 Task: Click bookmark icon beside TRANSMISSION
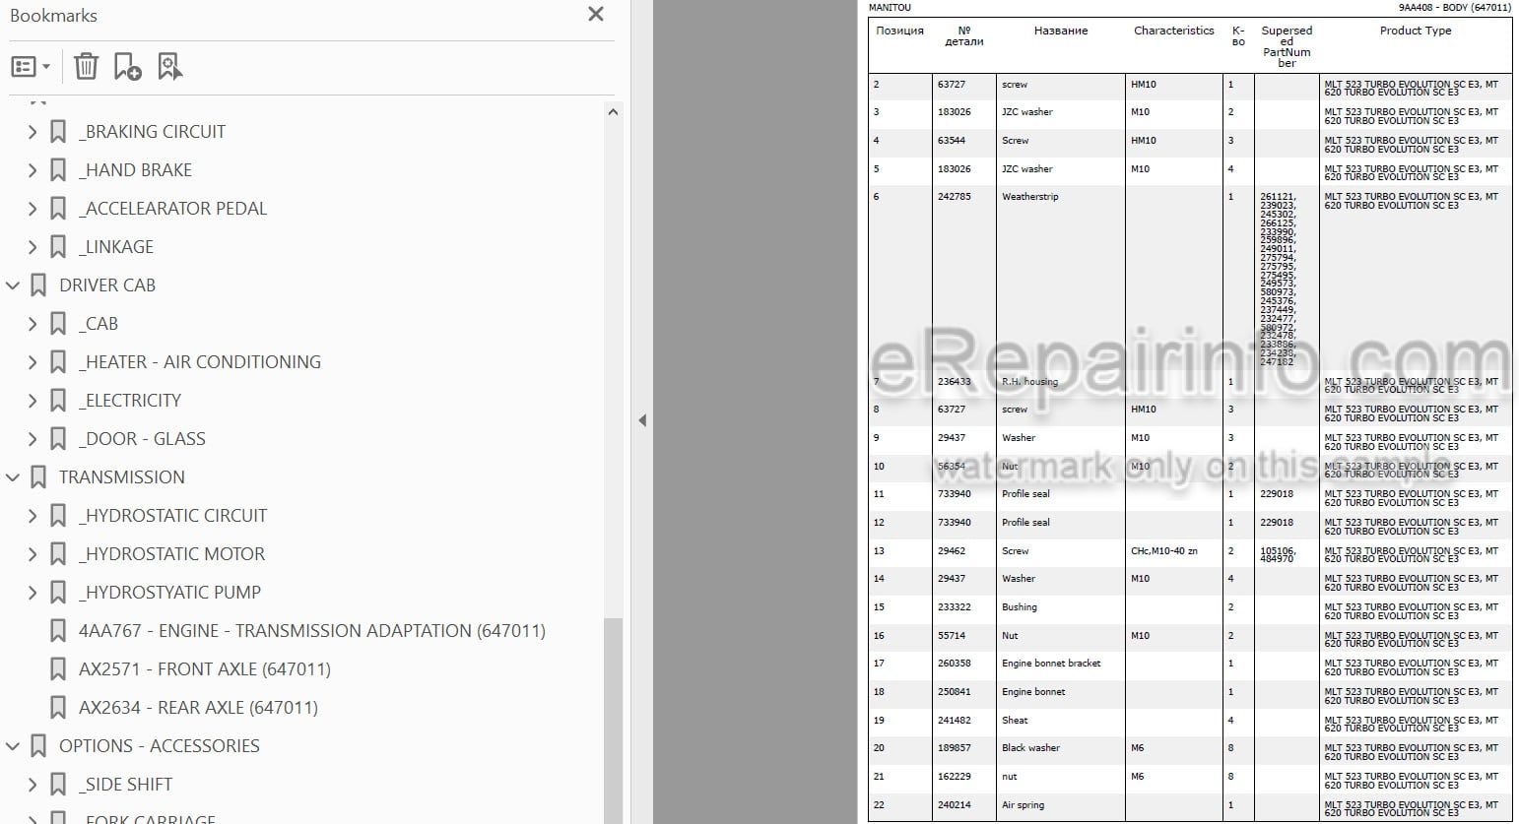coord(38,476)
